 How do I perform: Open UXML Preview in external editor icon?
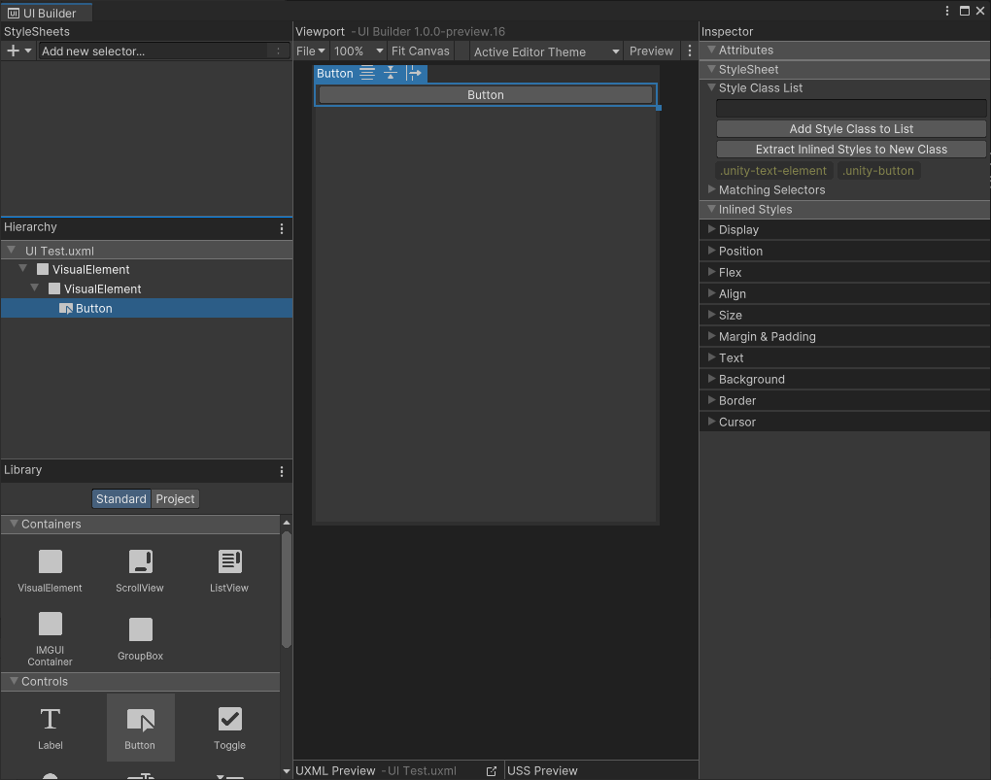click(x=492, y=770)
